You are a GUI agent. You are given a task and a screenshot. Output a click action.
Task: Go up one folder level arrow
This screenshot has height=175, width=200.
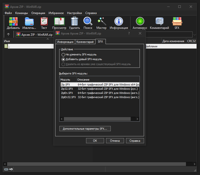click(8, 34)
